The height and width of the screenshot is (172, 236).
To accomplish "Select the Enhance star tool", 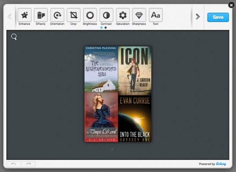I will (x=24, y=15).
